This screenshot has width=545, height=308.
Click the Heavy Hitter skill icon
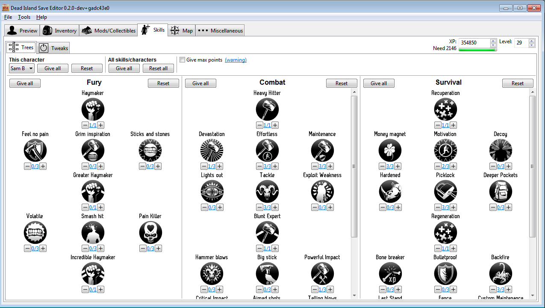pyautogui.click(x=267, y=109)
